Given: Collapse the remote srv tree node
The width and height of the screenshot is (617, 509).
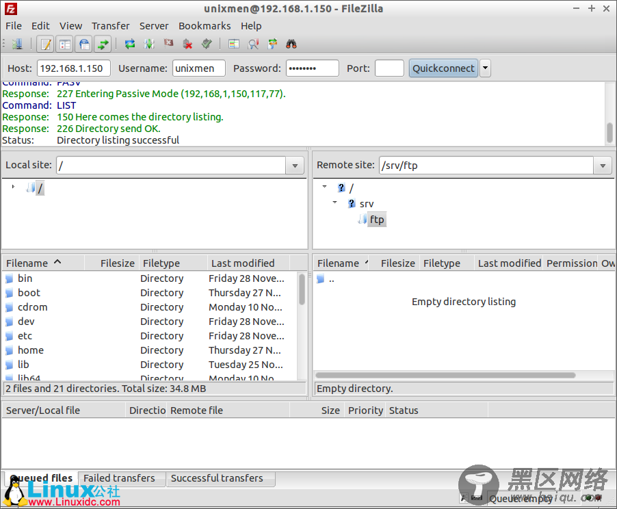Looking at the screenshot, I should pyautogui.click(x=335, y=203).
